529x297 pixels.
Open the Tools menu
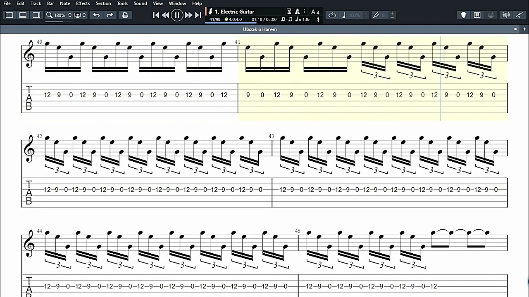122,3
